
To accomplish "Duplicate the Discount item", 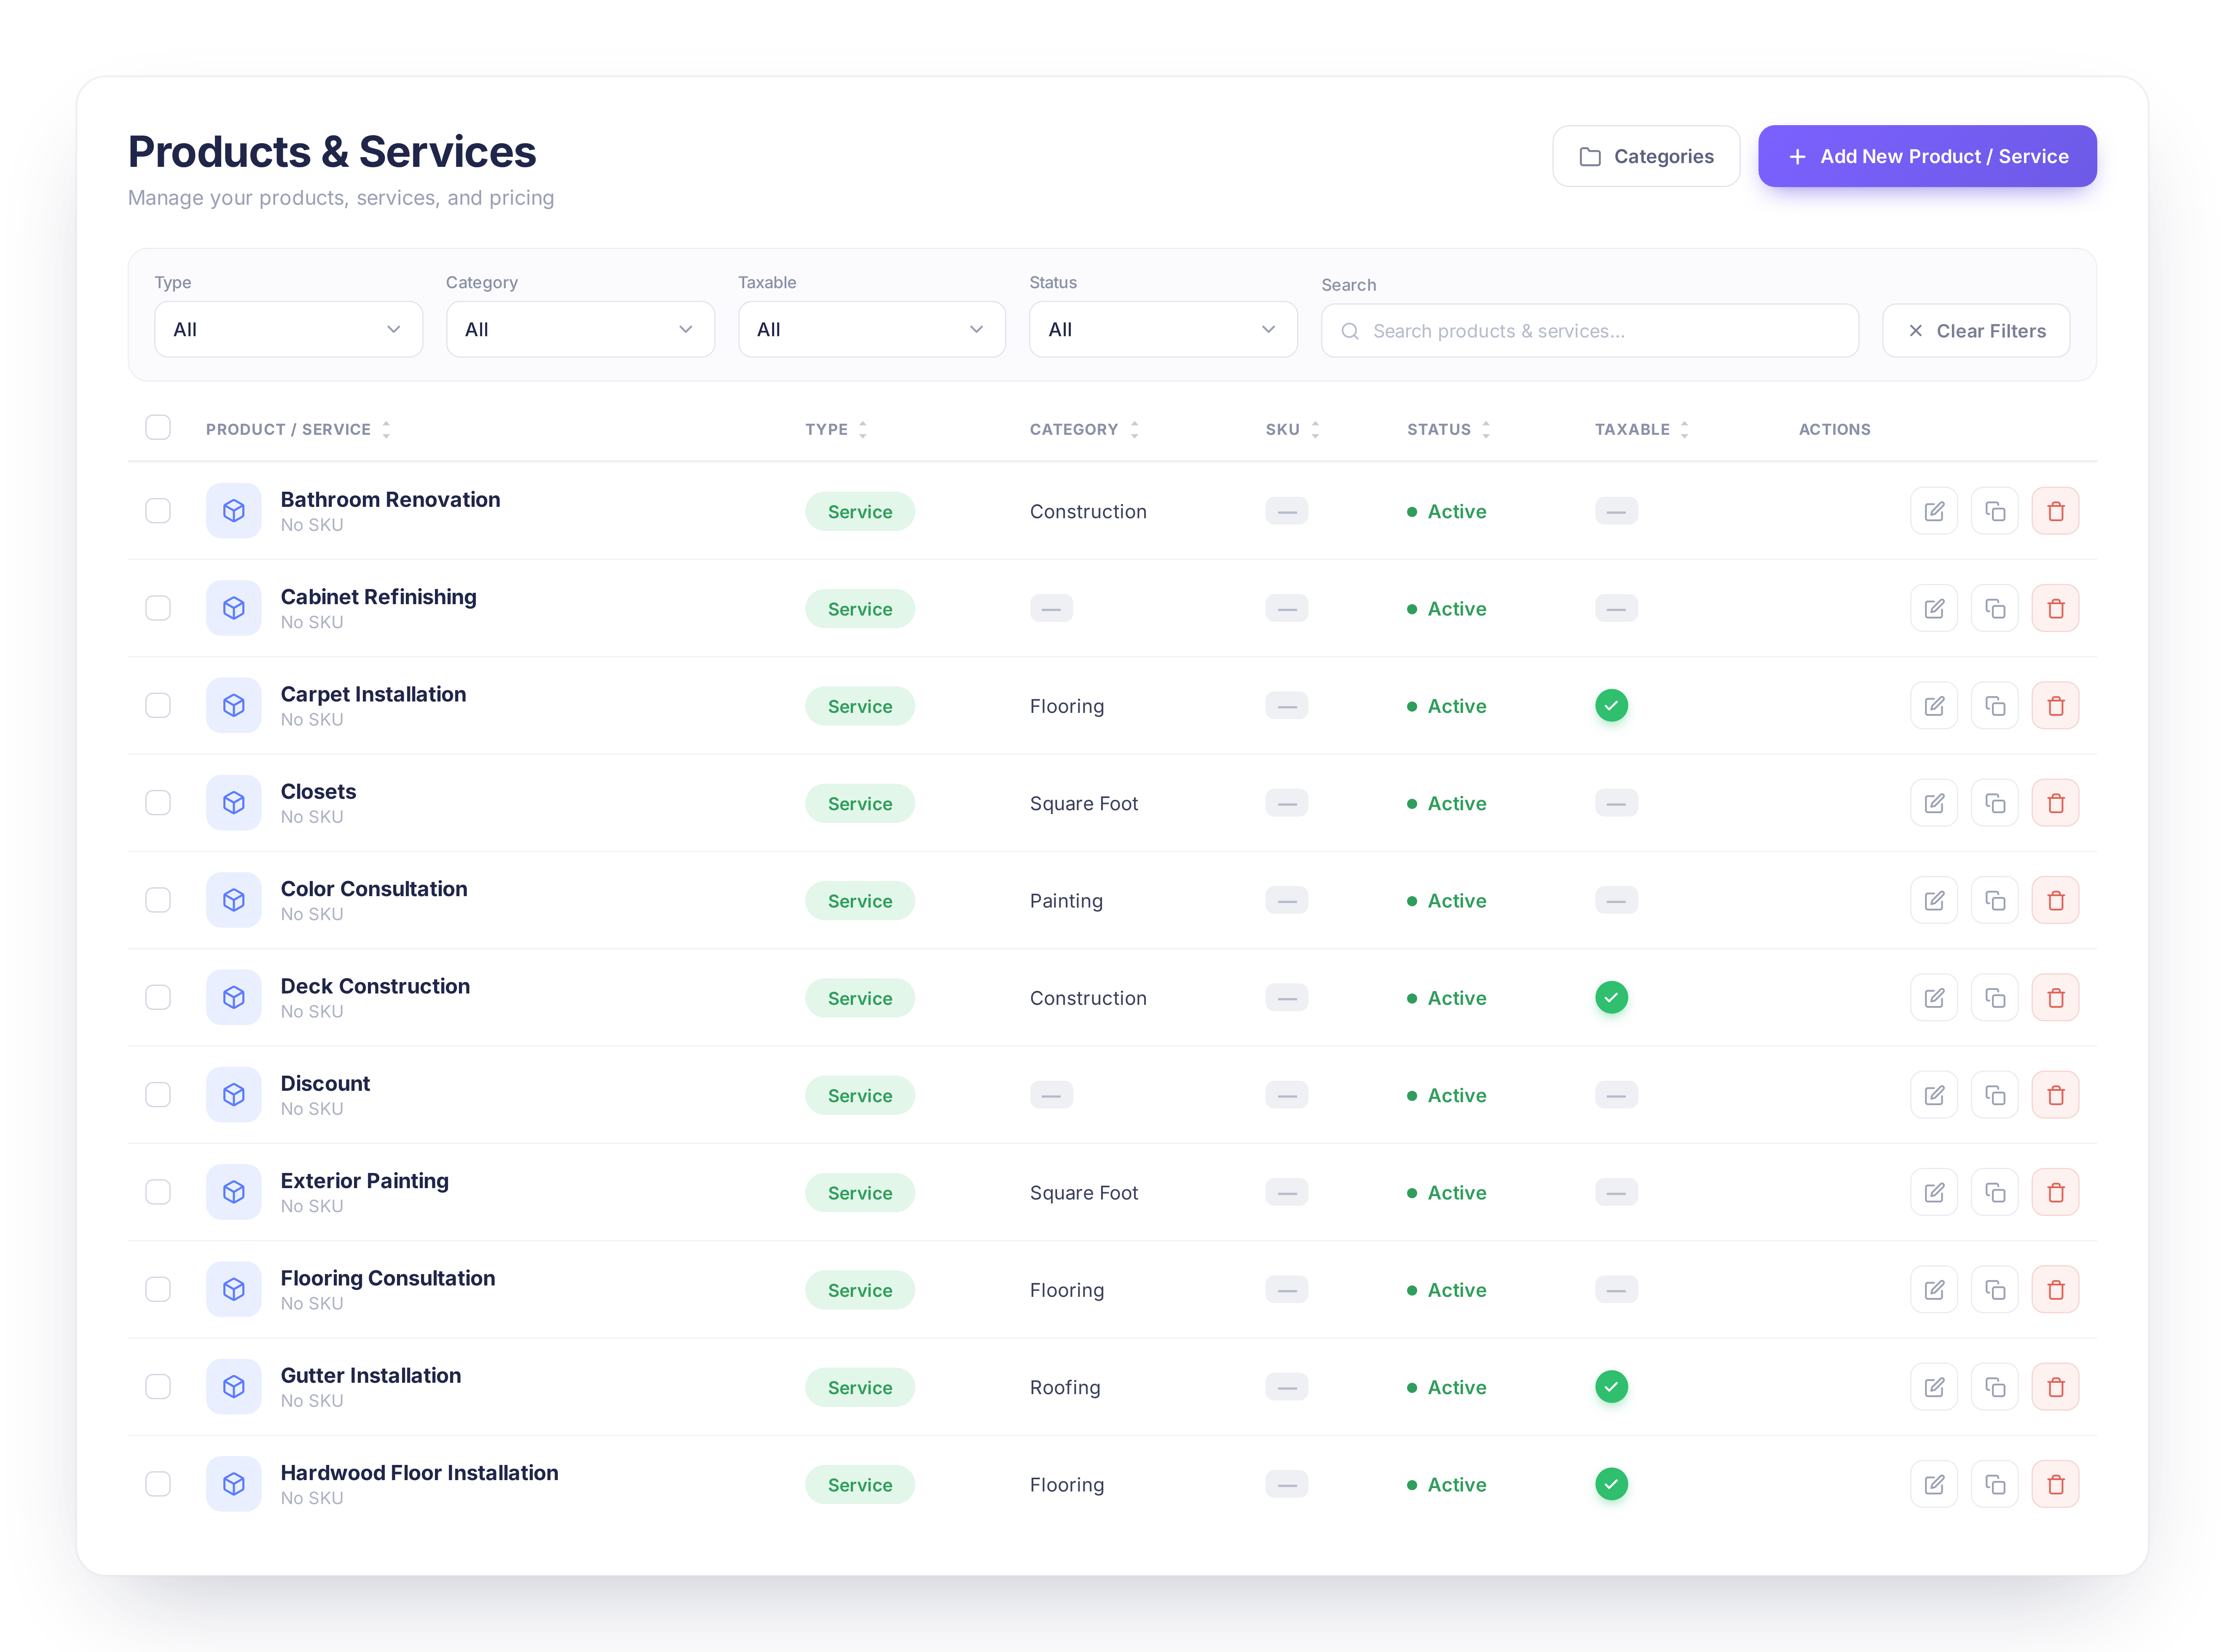I will coord(1994,1095).
